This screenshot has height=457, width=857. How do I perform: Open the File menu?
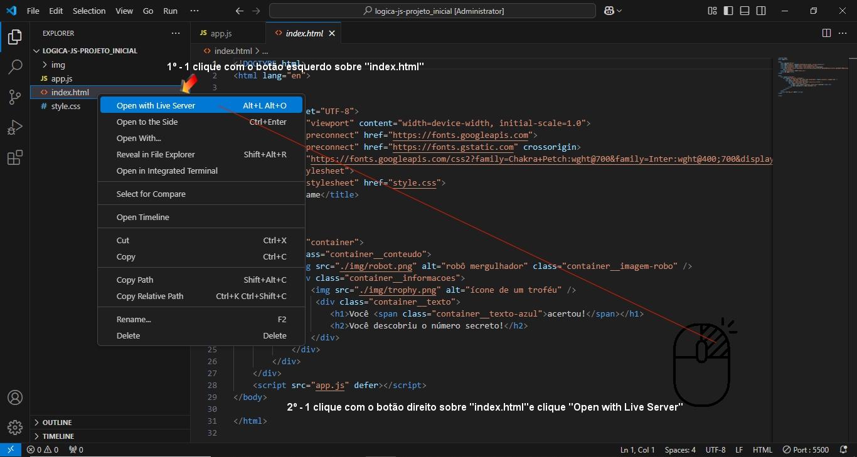pyautogui.click(x=33, y=11)
